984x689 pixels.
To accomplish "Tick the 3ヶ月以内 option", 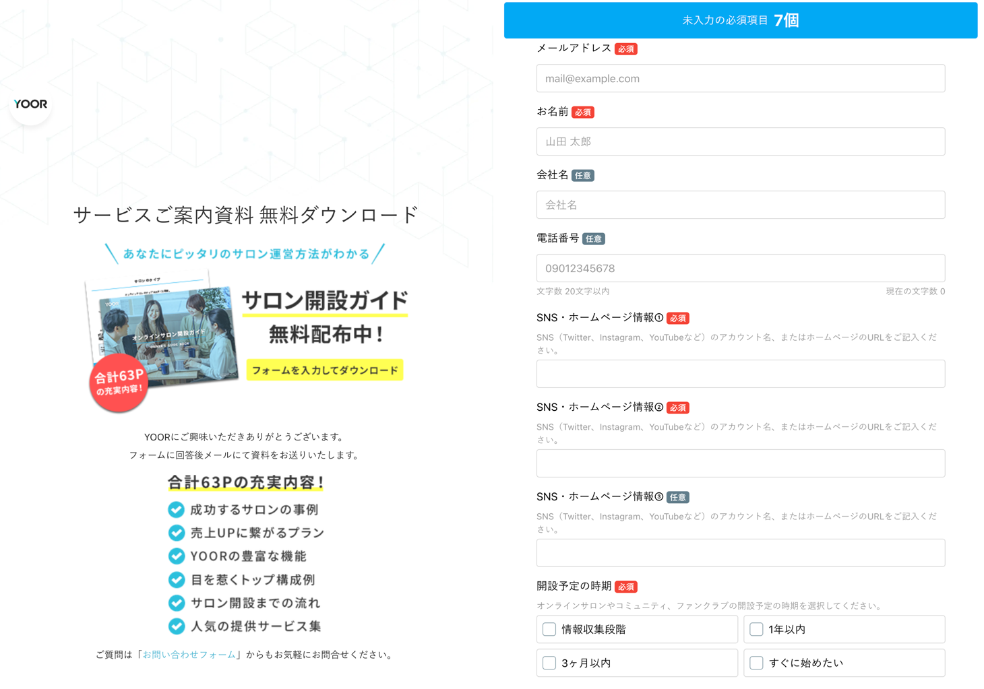I will tap(549, 663).
